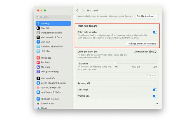Click the Phát mẫu button

pos(151,75)
